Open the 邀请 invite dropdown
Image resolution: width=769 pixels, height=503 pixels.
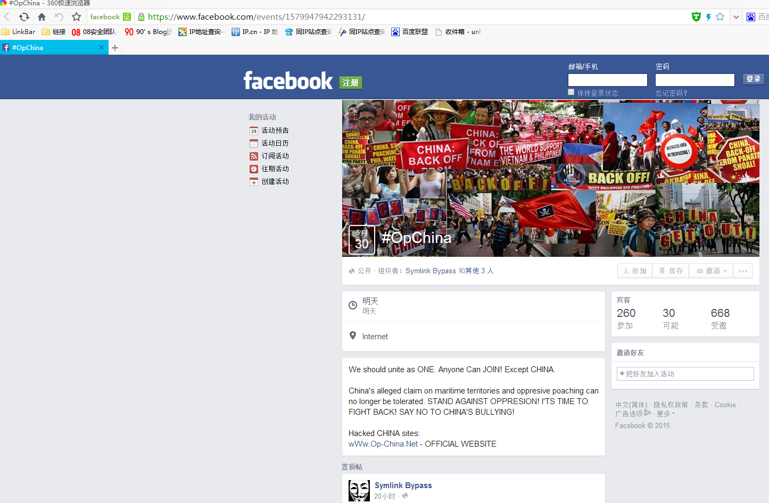712,271
